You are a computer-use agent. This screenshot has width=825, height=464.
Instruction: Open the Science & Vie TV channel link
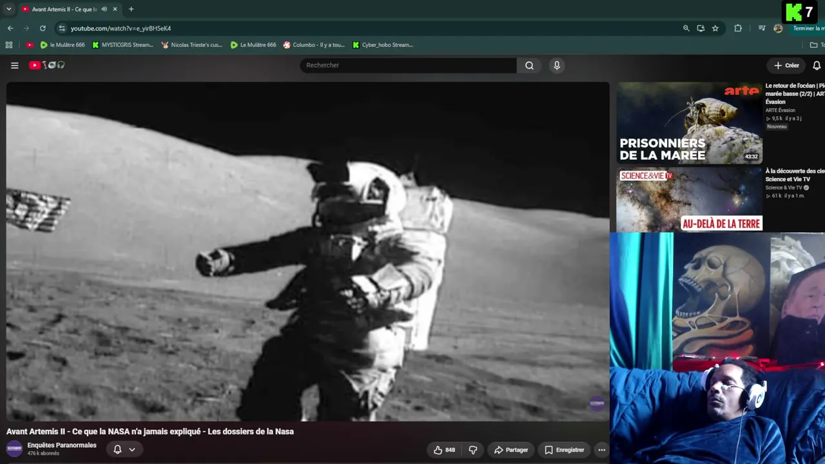784,188
